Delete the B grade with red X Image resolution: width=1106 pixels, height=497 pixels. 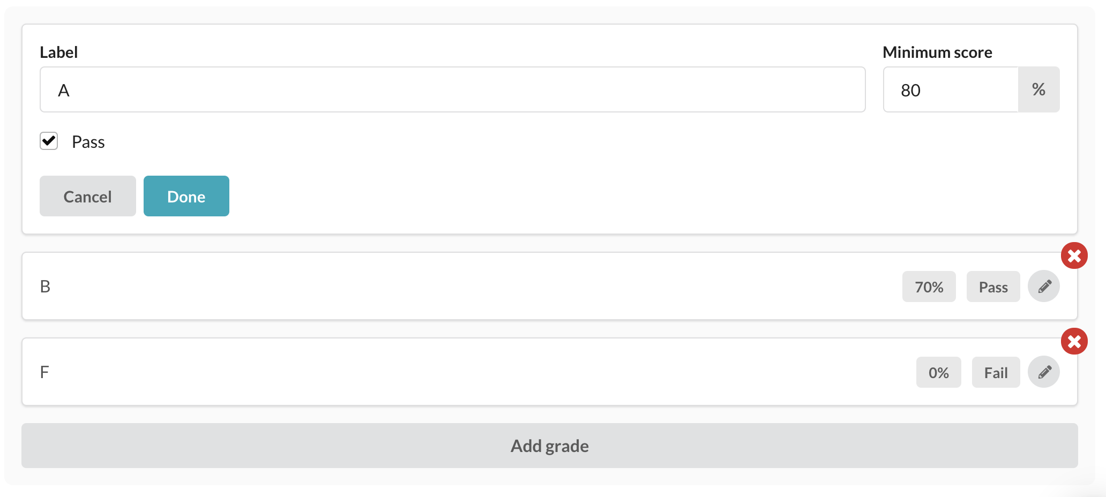(x=1074, y=256)
